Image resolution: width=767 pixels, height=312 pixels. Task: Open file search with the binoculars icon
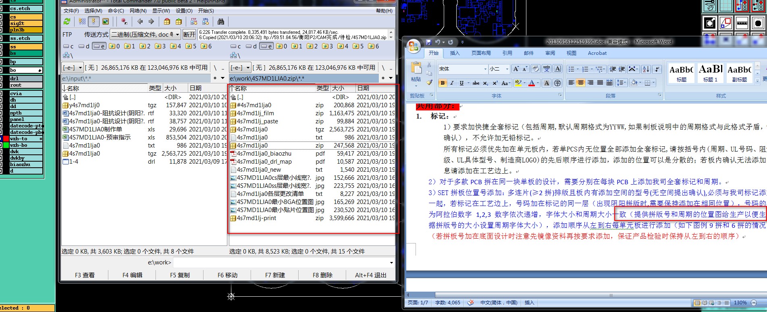coord(221,21)
